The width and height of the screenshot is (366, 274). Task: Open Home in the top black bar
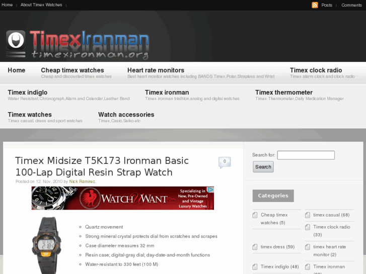click(x=7, y=5)
